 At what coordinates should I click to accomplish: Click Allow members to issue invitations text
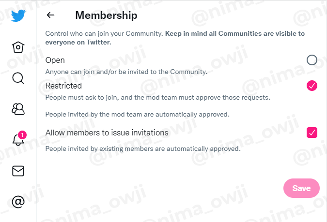[x=107, y=133]
